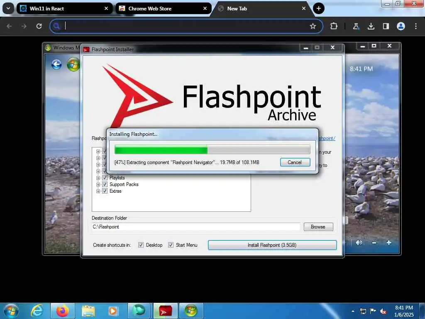Click the browser forward arrow
This screenshot has width=425, height=319.
pos(24,26)
